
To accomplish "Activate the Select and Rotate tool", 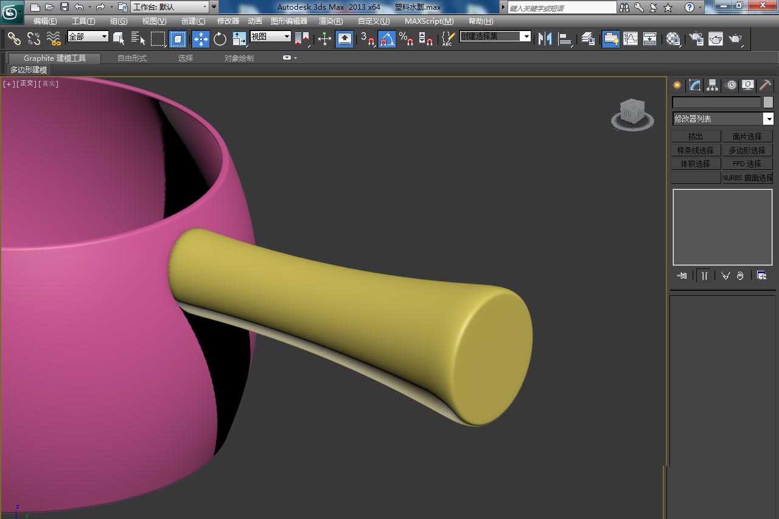I will click(x=220, y=40).
